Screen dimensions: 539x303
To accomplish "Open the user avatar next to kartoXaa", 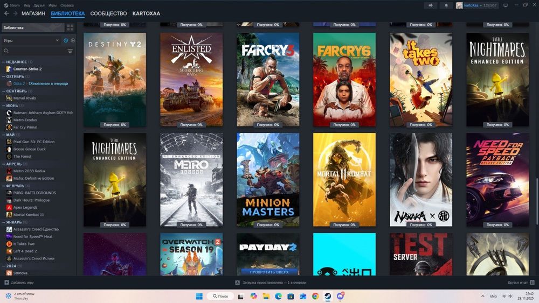I will tap(459, 5).
